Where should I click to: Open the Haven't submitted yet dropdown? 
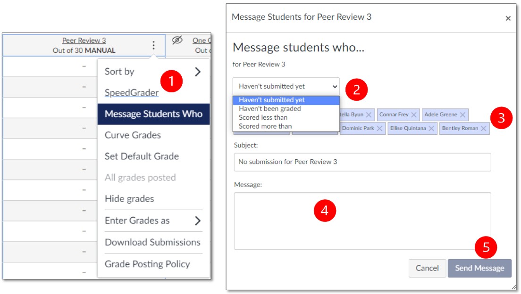286,86
